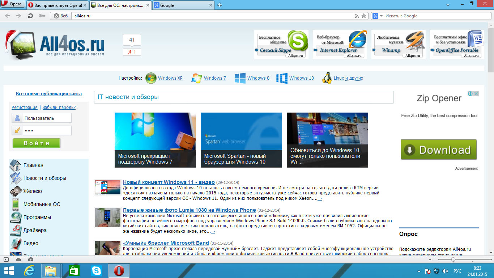This screenshot has width=494, height=278.
Task: Click the Lumia 1030 article thumbnail
Action: (107, 218)
